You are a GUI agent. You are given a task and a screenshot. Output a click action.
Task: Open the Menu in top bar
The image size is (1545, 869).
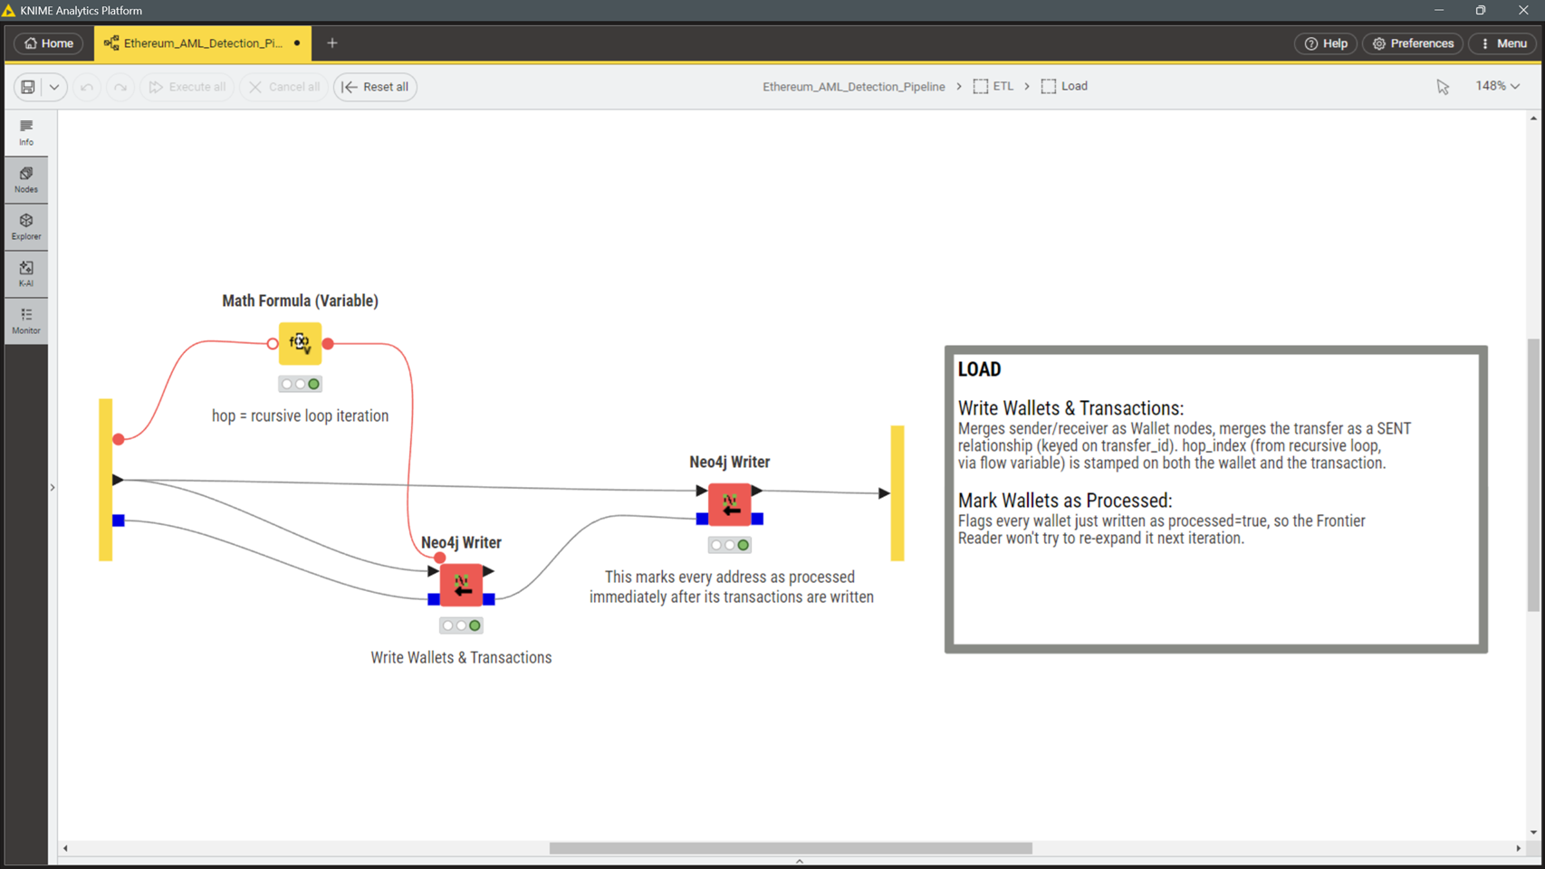[x=1503, y=43]
